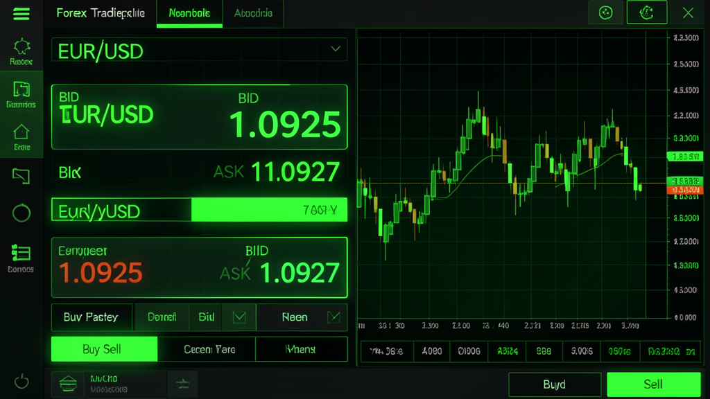Select the BID EUR/USD 1.0925 quote card
This screenshot has width=710, height=399.
click(x=199, y=116)
